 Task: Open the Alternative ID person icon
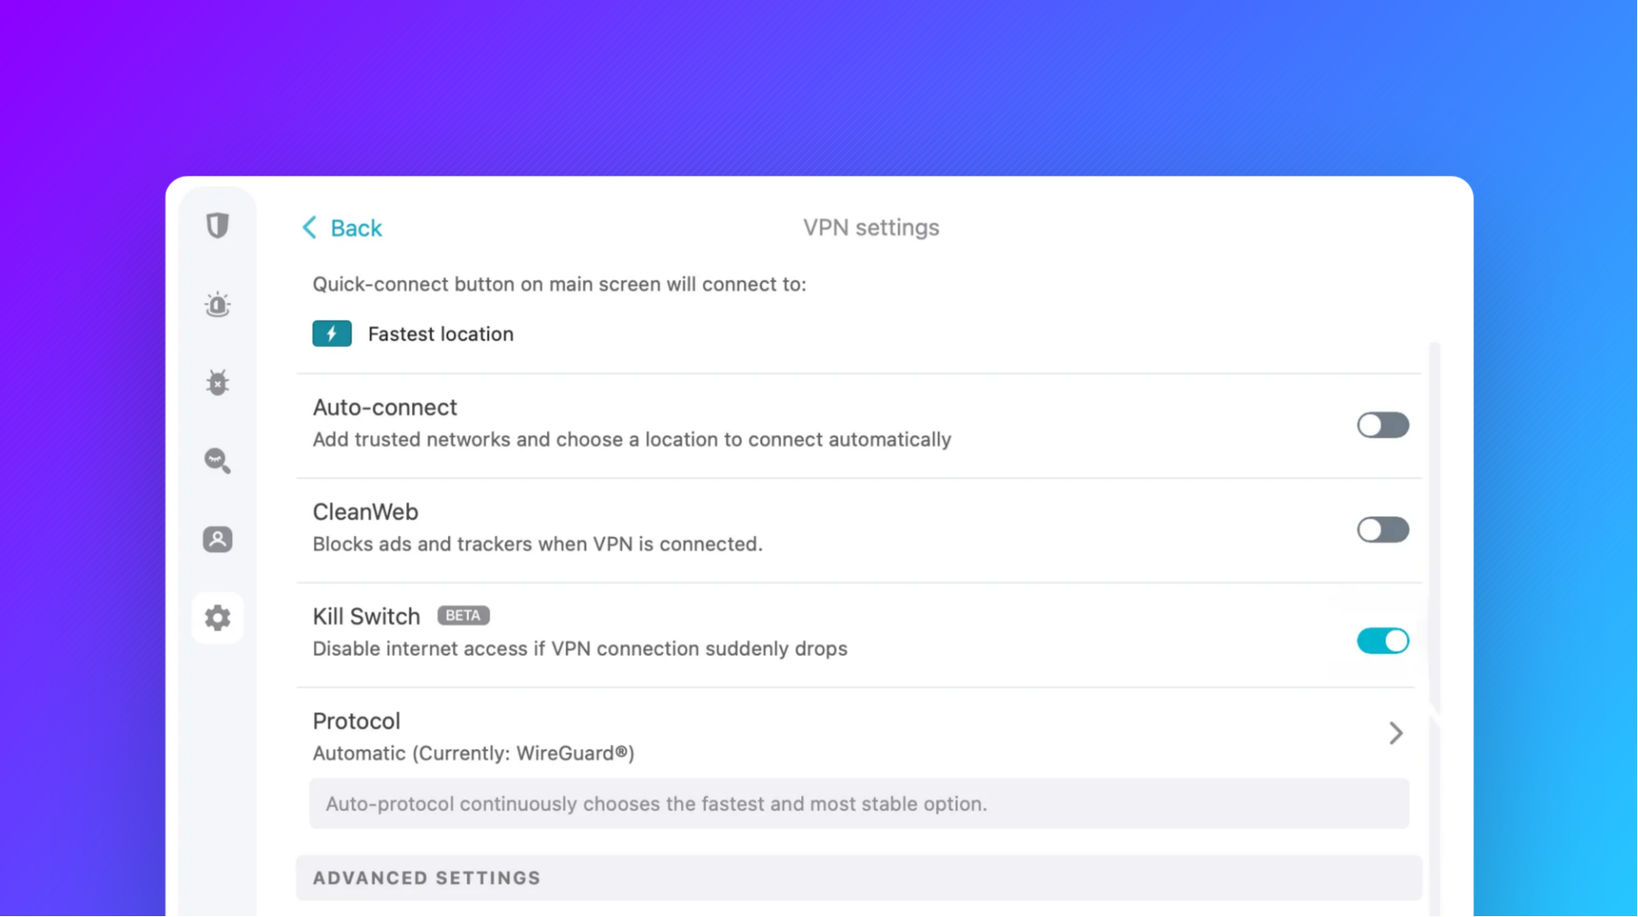[218, 539]
